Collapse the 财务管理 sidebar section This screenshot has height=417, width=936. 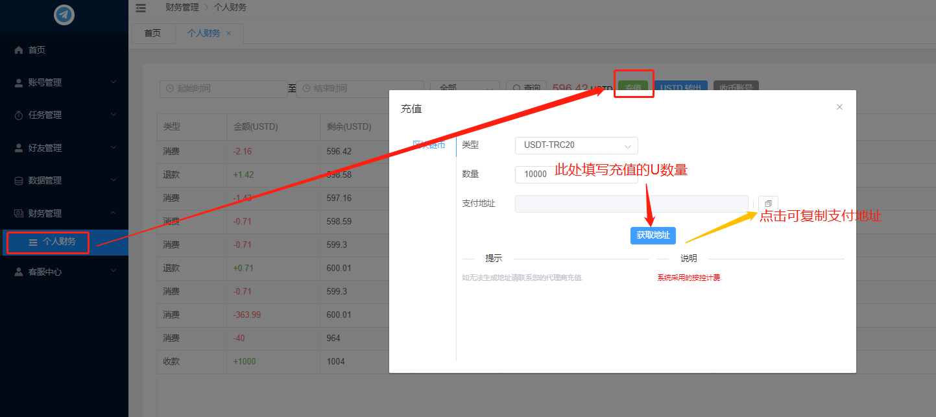64,213
